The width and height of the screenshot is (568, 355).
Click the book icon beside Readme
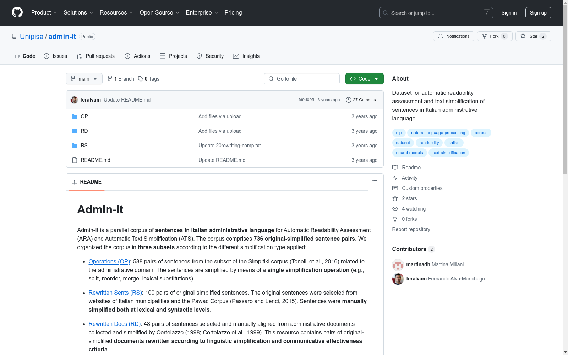point(395,168)
